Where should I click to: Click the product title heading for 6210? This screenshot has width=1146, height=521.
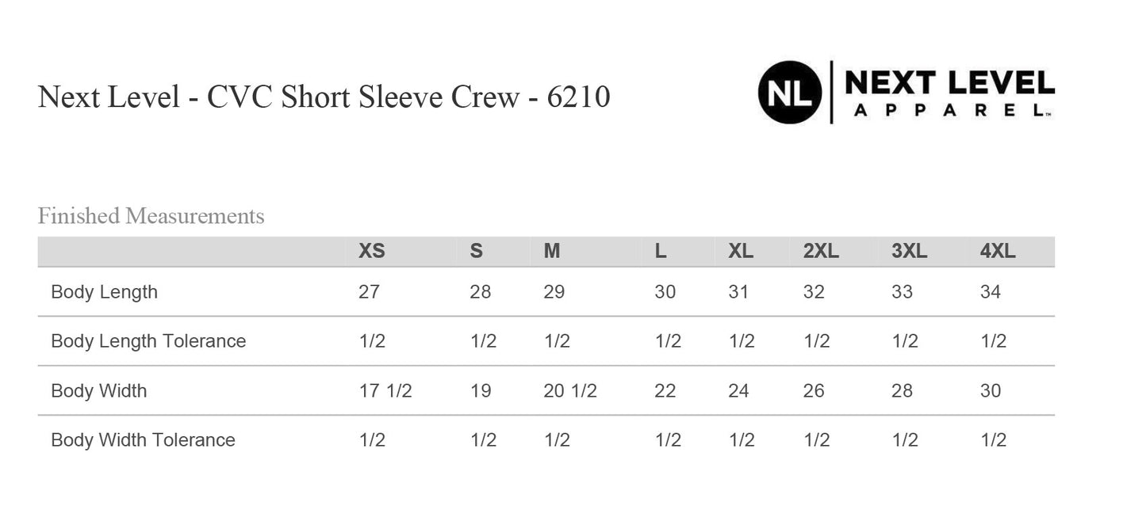coord(324,97)
